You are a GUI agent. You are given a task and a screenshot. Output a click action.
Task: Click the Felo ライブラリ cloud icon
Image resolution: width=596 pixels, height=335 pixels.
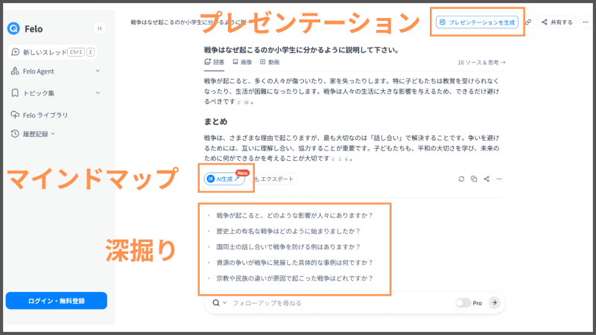coord(15,115)
